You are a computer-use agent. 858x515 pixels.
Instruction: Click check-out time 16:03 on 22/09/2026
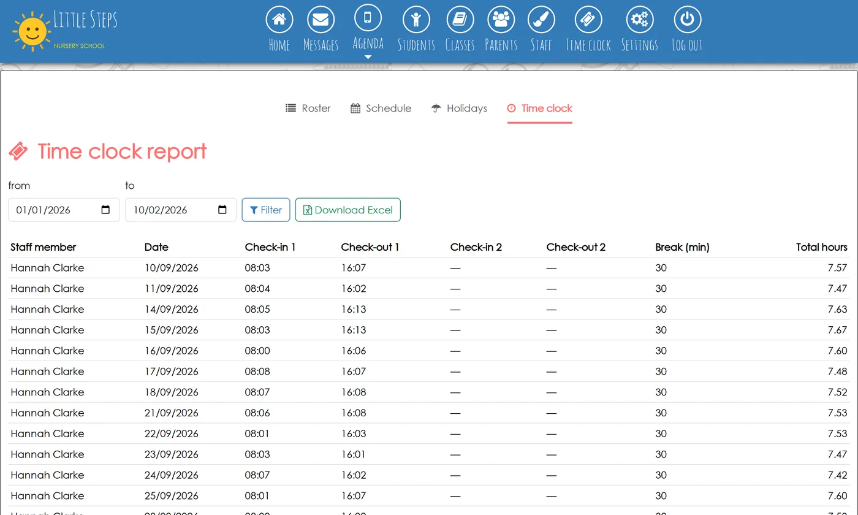(354, 433)
